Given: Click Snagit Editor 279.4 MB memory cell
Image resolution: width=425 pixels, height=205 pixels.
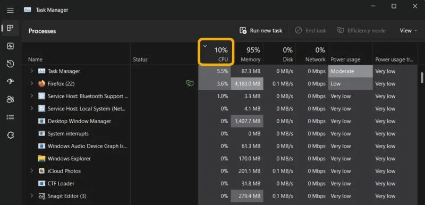Looking at the screenshot, I should [x=247, y=196].
